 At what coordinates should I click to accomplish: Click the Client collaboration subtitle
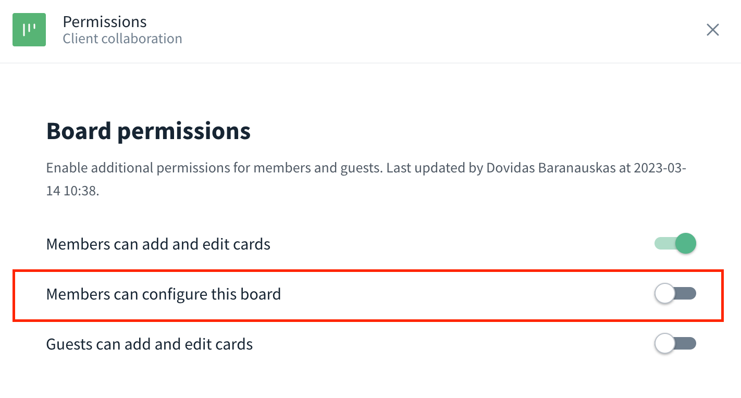point(122,39)
